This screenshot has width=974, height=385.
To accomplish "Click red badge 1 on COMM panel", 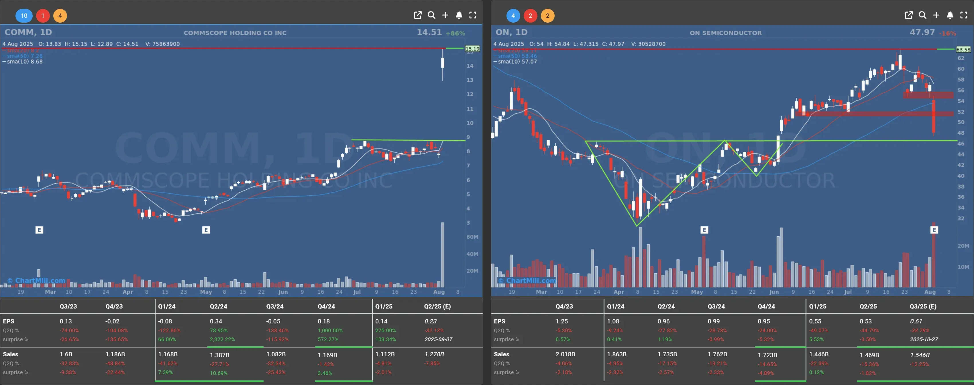I will (x=43, y=15).
